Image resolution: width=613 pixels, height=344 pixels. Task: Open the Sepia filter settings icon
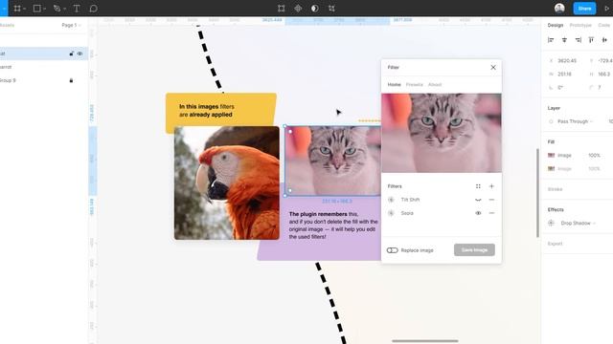(391, 213)
